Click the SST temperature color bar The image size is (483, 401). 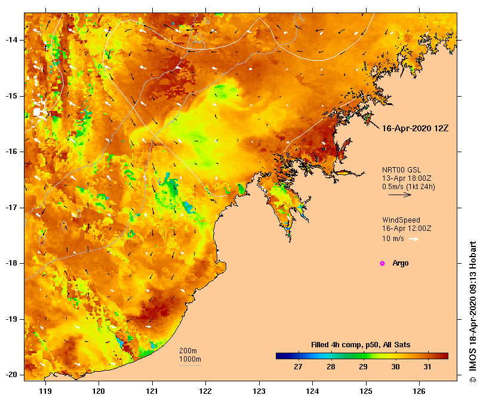362,356
